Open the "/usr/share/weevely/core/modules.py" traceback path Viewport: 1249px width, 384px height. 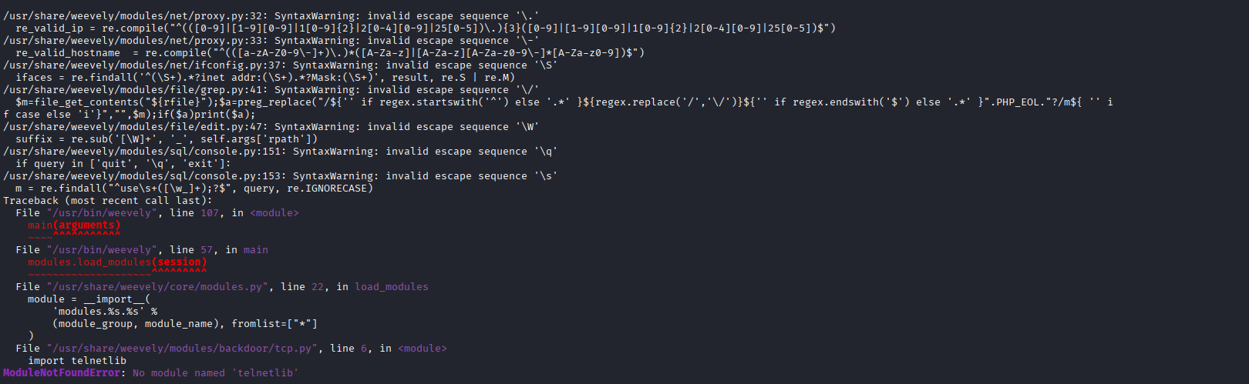tap(157, 287)
